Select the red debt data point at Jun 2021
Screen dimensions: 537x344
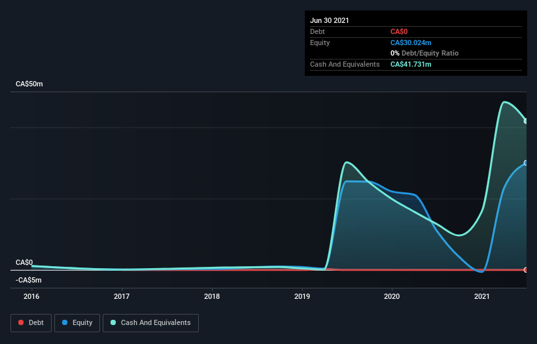(526, 269)
